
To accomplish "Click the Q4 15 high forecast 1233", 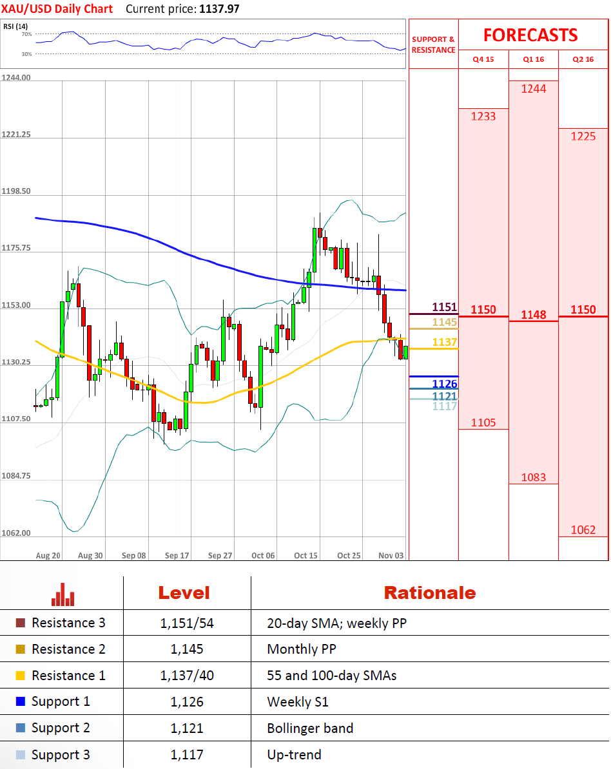I will tap(483, 117).
